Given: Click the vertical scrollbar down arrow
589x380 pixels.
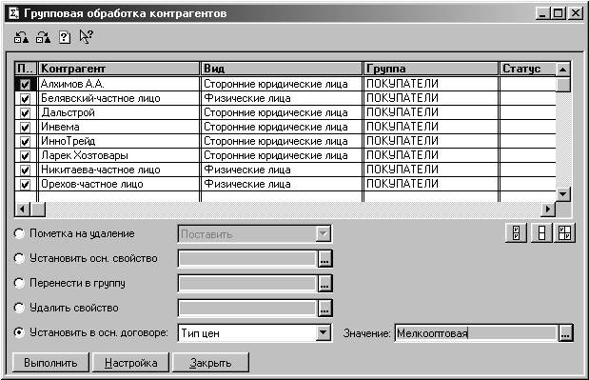Looking at the screenshot, I should coord(562,194).
